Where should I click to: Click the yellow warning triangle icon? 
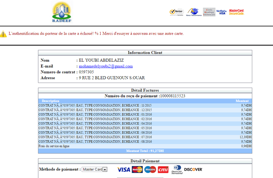(3, 34)
